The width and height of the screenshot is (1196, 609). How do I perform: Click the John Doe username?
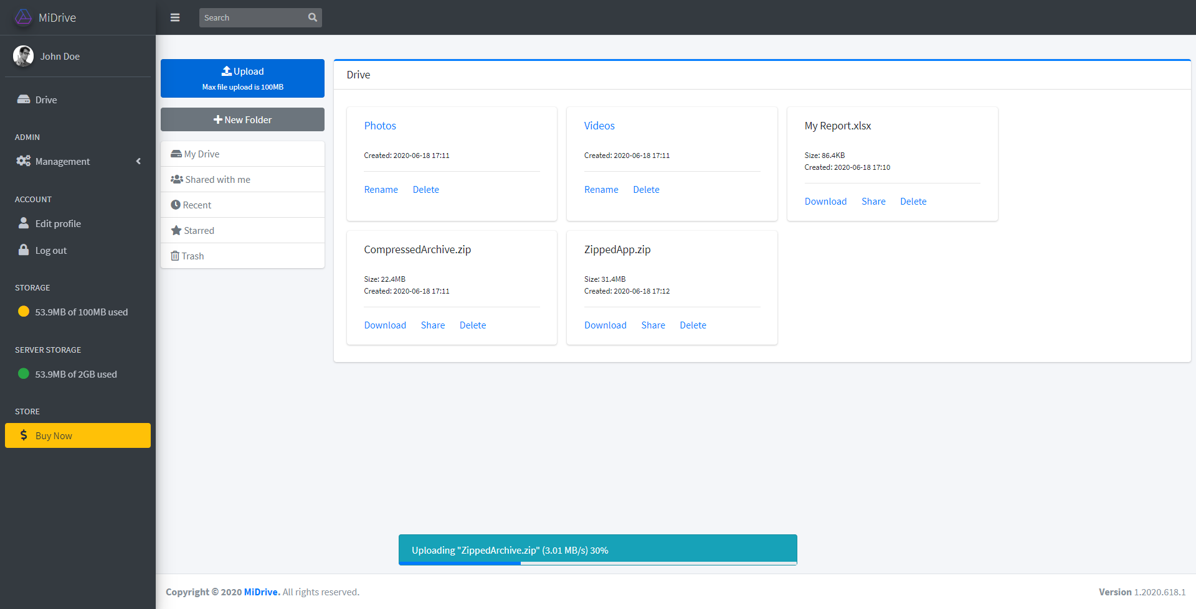(60, 56)
